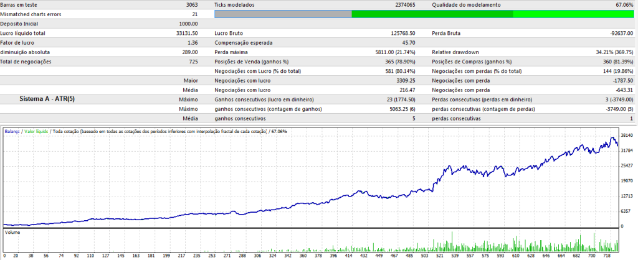Click average loss trade value -643.31
This screenshot has height=260, width=638.
click(624, 90)
